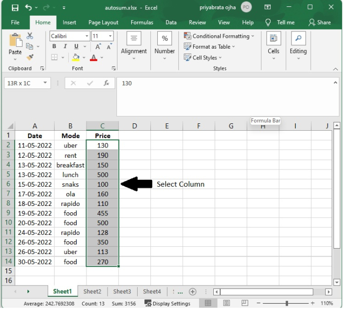The width and height of the screenshot is (344, 316).
Task: Toggle Italic formatting
Action: [65, 46]
